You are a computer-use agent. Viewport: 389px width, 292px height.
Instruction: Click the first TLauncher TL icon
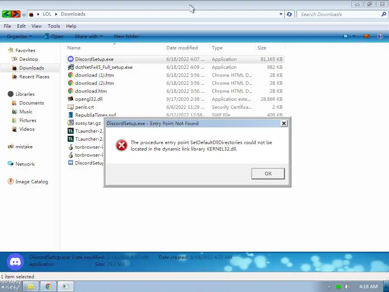tap(71, 131)
